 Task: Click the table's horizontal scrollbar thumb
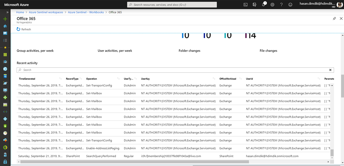point(135,162)
